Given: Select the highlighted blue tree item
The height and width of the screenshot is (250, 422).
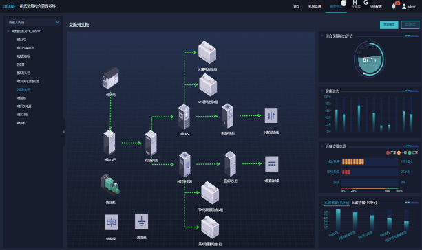Looking at the screenshot, I should coord(23,89).
